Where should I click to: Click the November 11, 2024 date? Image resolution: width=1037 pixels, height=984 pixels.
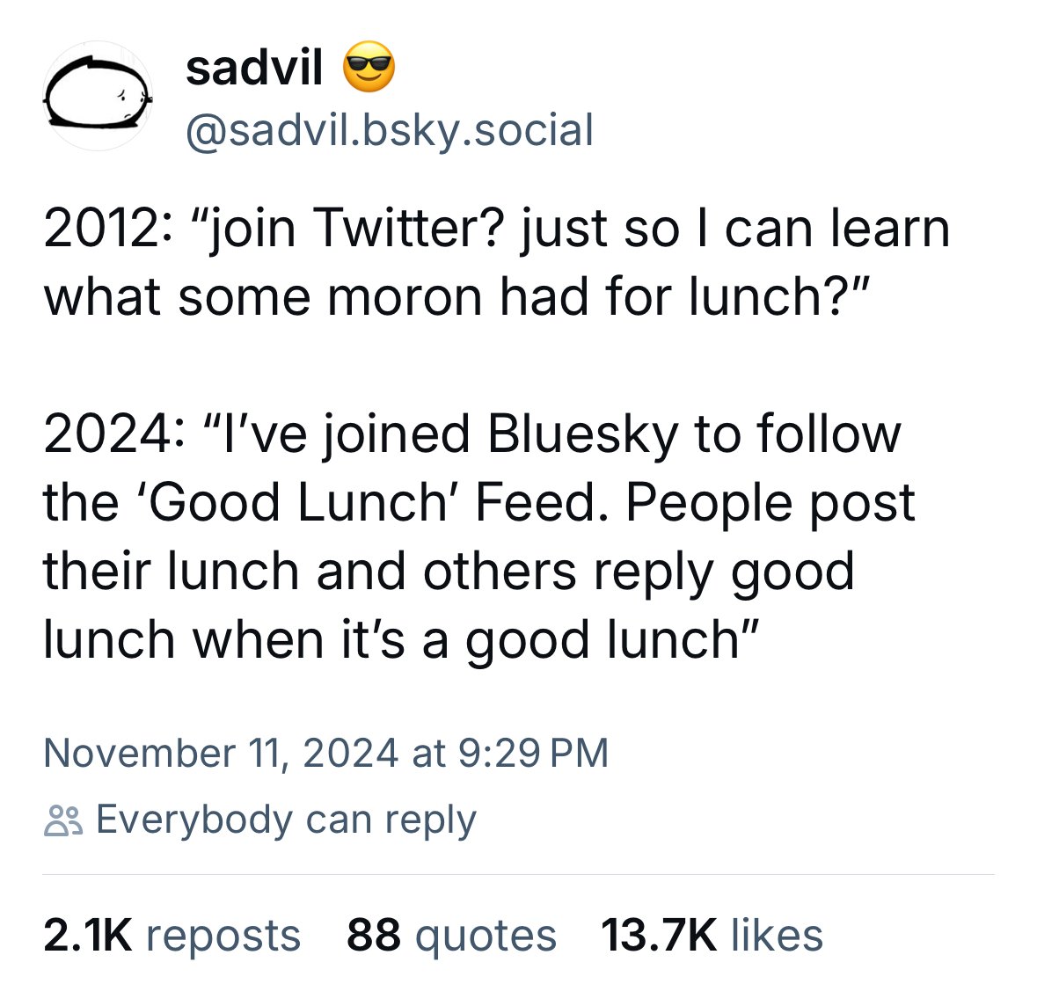220,753
